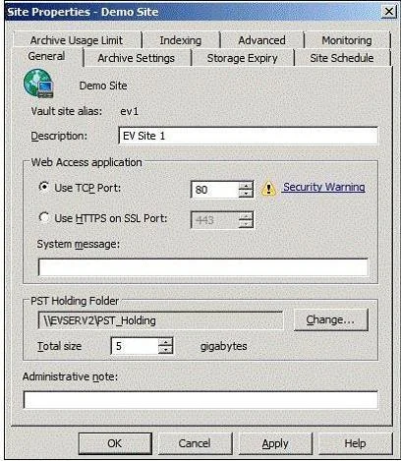Click Change button for PST Holding Folder
Viewport: 401px width, 461px height.
click(x=330, y=319)
